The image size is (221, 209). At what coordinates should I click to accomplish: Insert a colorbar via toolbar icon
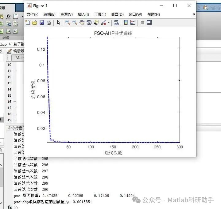pyautogui.click(x=126, y=22)
